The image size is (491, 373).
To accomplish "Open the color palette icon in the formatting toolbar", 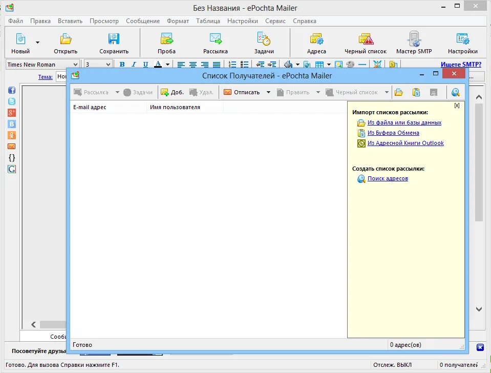I will tap(350, 65).
